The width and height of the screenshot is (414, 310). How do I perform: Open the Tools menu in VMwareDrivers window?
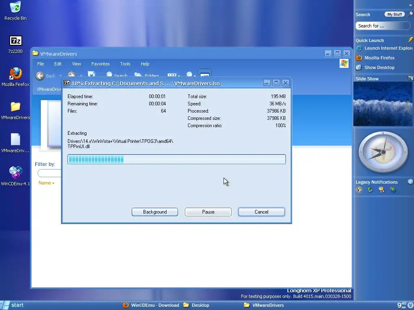pos(125,64)
